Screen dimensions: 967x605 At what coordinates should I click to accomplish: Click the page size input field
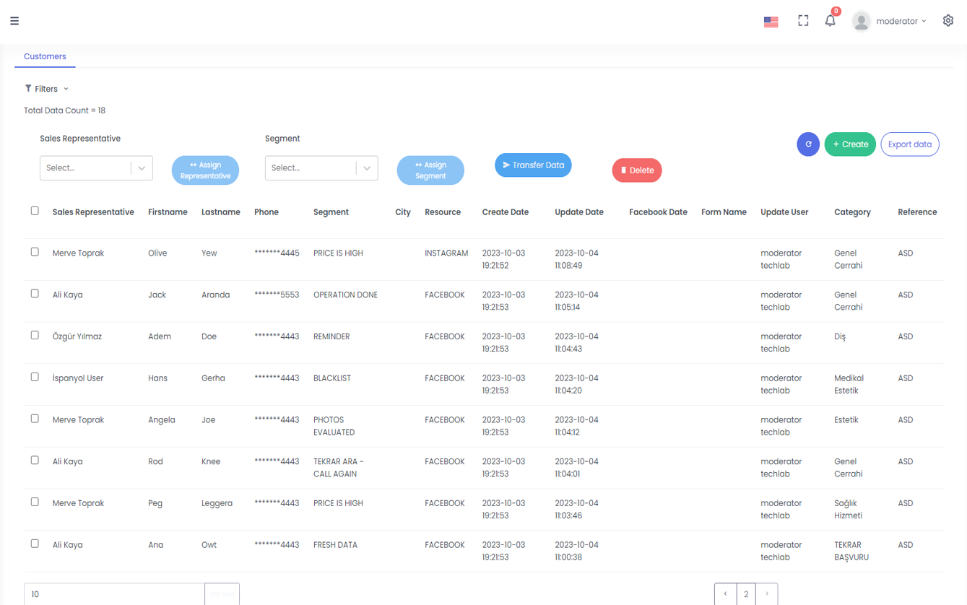[x=114, y=594]
